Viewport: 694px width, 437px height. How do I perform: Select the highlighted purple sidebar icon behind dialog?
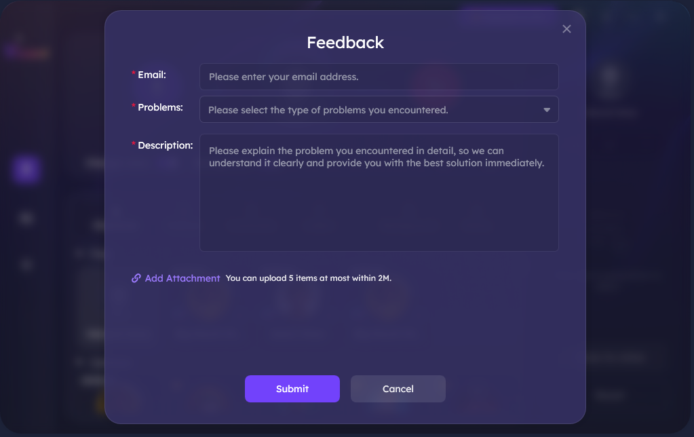(26, 169)
